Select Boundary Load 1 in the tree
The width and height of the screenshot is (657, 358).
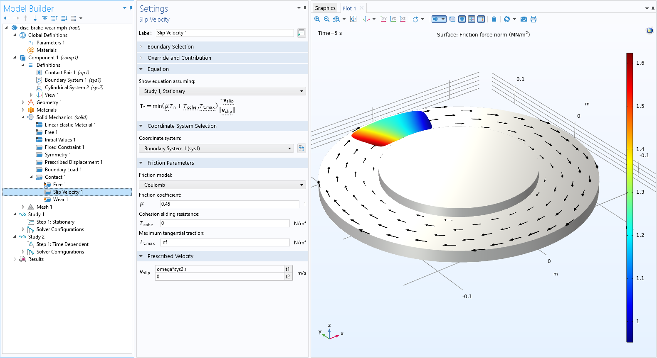coord(63,170)
